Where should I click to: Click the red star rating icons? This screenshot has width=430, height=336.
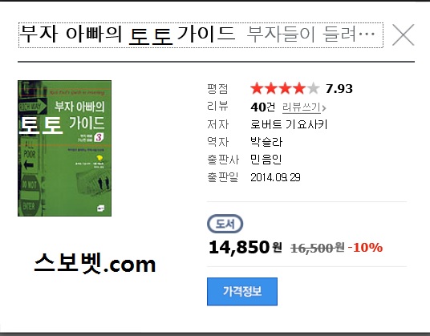click(278, 89)
